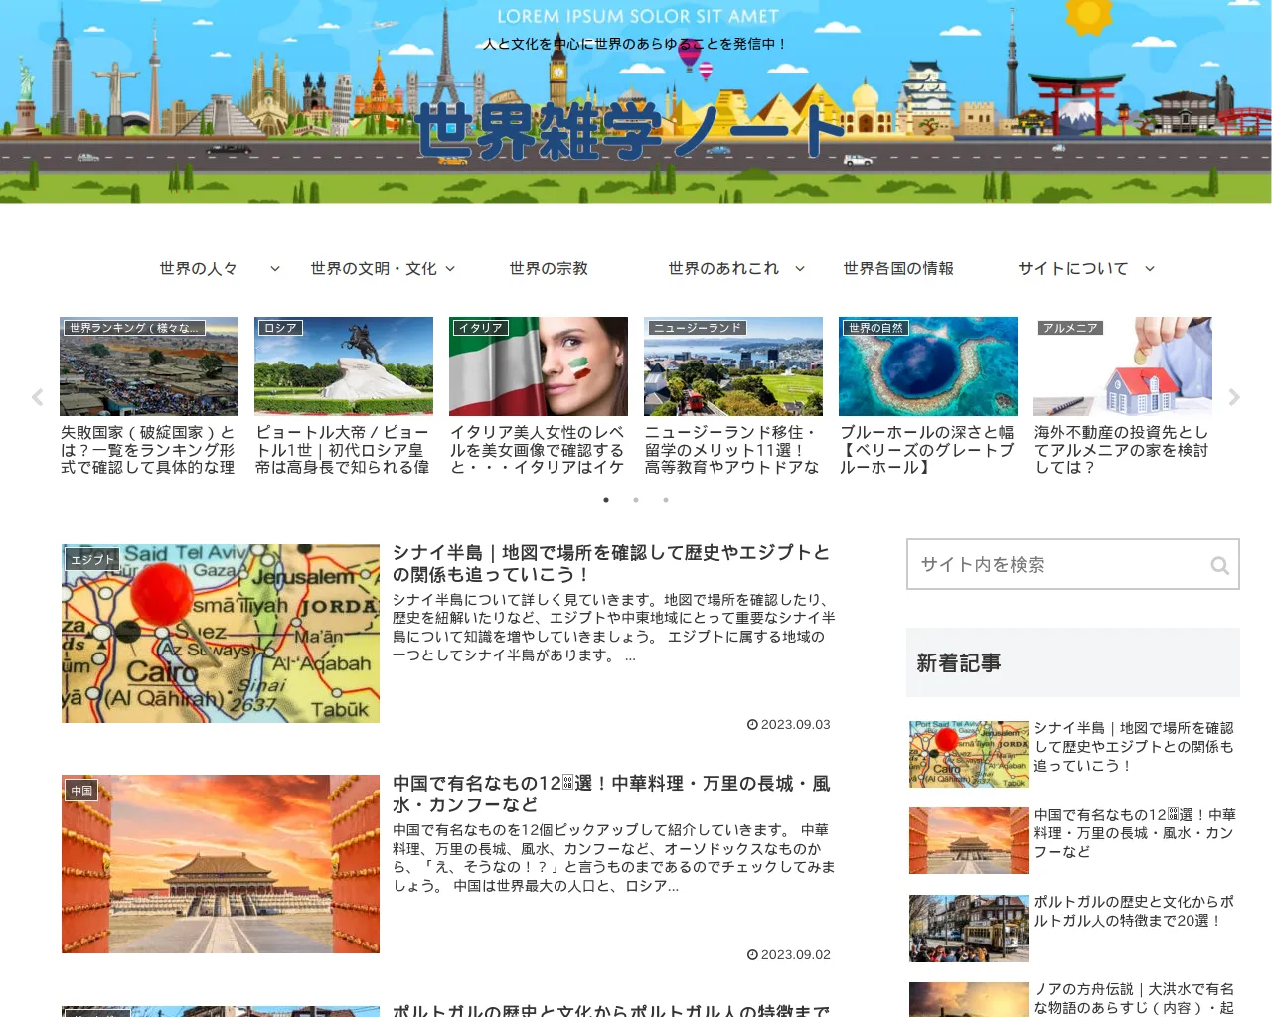
Task: Open 中国で有名なもの12選 main headline
Action: point(611,794)
